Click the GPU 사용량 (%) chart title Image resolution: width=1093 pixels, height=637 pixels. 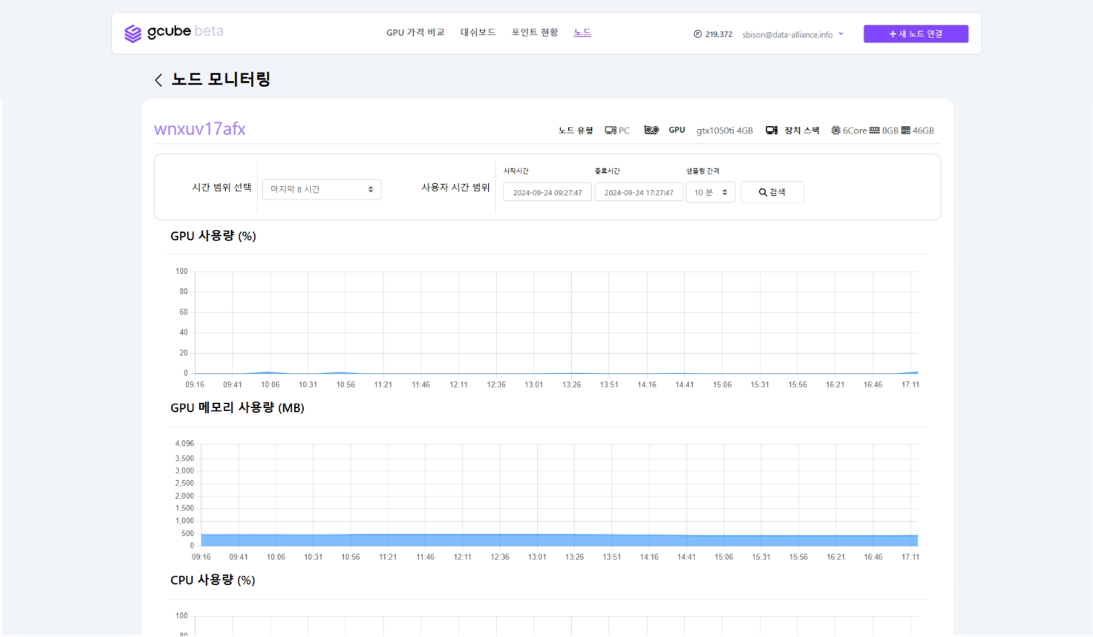[213, 236]
